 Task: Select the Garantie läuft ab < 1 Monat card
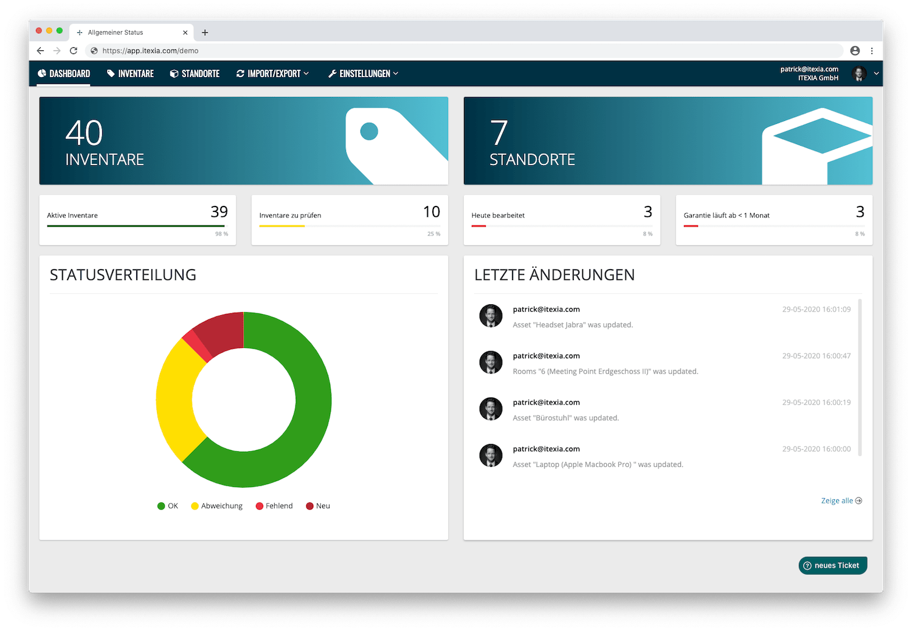[774, 220]
